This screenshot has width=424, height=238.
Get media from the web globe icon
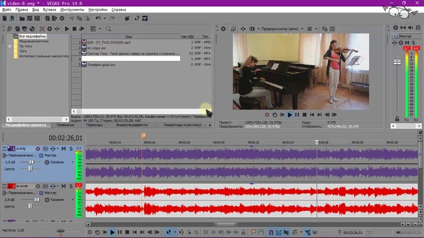click(x=32, y=29)
